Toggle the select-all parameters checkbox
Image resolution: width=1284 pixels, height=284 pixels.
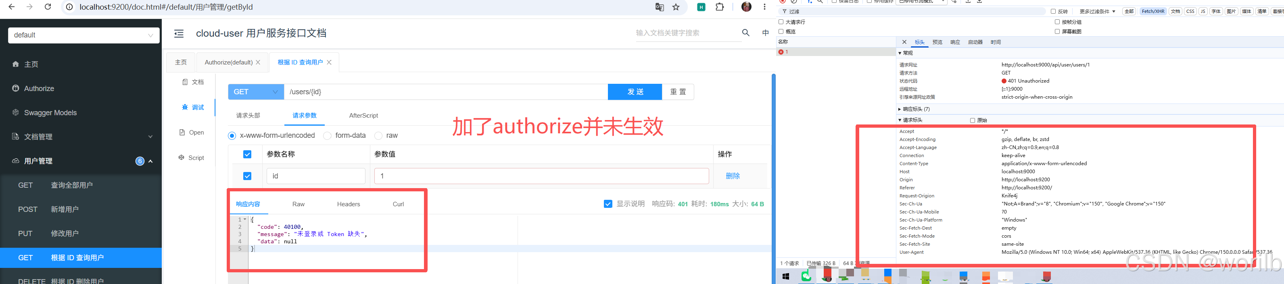[x=247, y=155]
